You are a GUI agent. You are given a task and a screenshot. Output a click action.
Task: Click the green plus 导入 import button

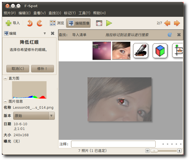pos(13,23)
